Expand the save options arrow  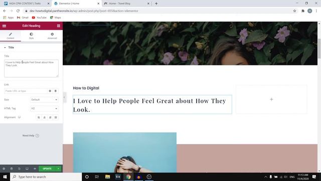click(x=59, y=169)
